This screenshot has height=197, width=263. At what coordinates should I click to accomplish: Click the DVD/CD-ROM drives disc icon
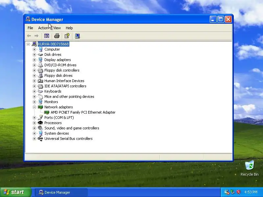pos(40,65)
